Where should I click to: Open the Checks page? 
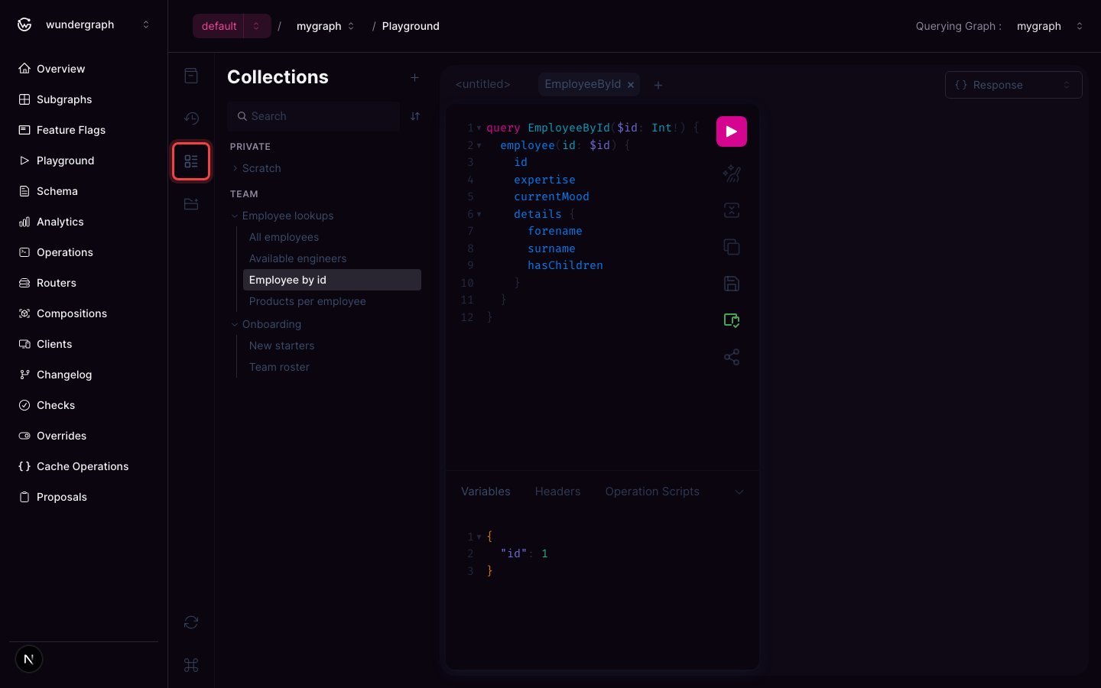point(84,405)
